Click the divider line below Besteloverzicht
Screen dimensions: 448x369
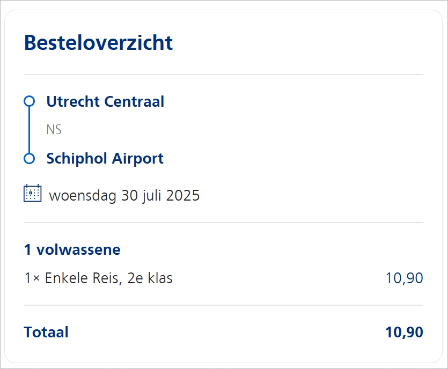pyautogui.click(x=223, y=75)
